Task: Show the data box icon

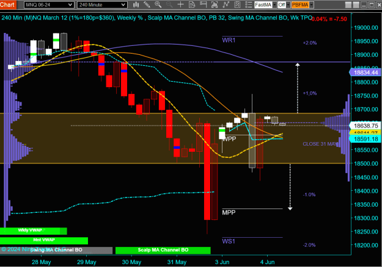Action: point(192,5)
